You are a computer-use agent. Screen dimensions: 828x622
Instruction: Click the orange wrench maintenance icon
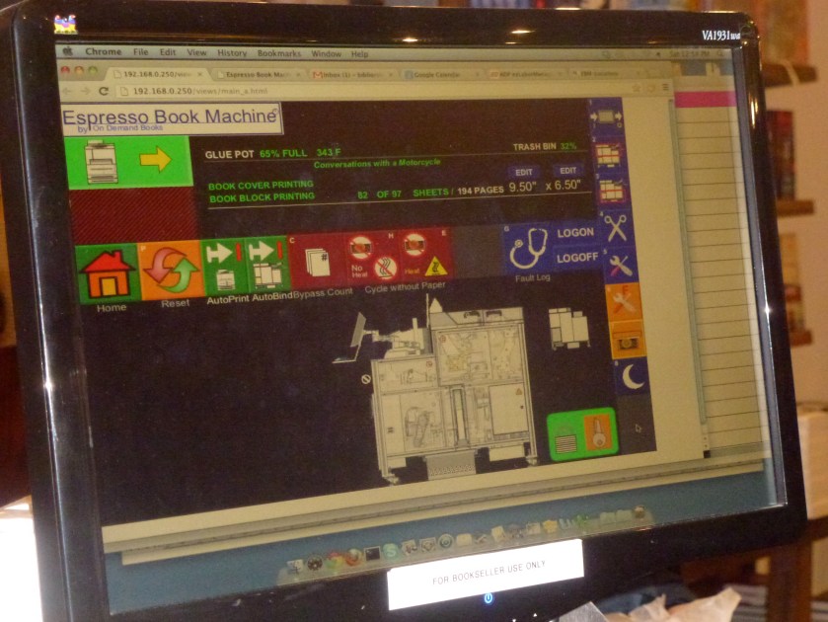624,300
